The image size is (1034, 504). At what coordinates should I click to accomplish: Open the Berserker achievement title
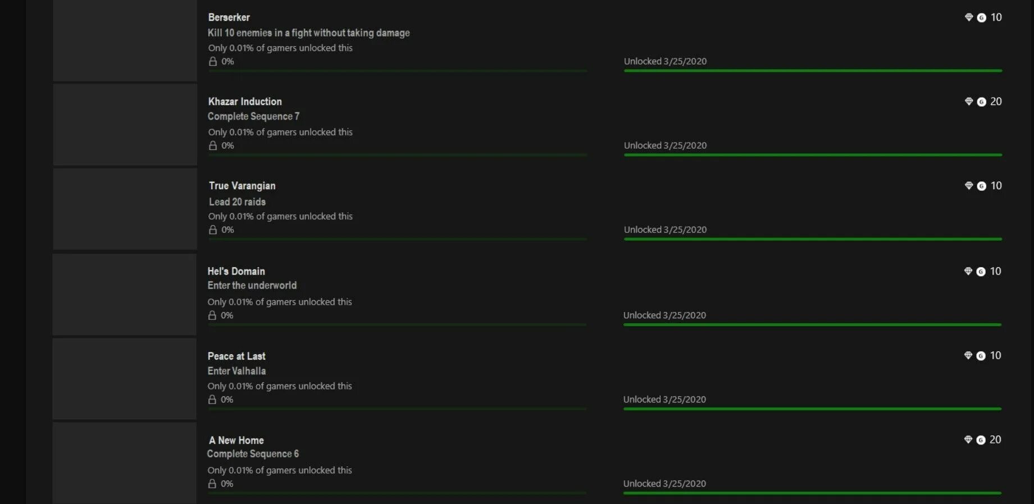click(229, 17)
